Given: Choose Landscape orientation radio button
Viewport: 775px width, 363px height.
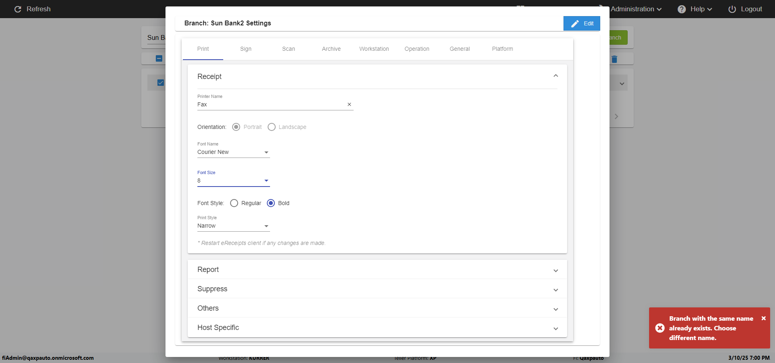Looking at the screenshot, I should 272,127.
